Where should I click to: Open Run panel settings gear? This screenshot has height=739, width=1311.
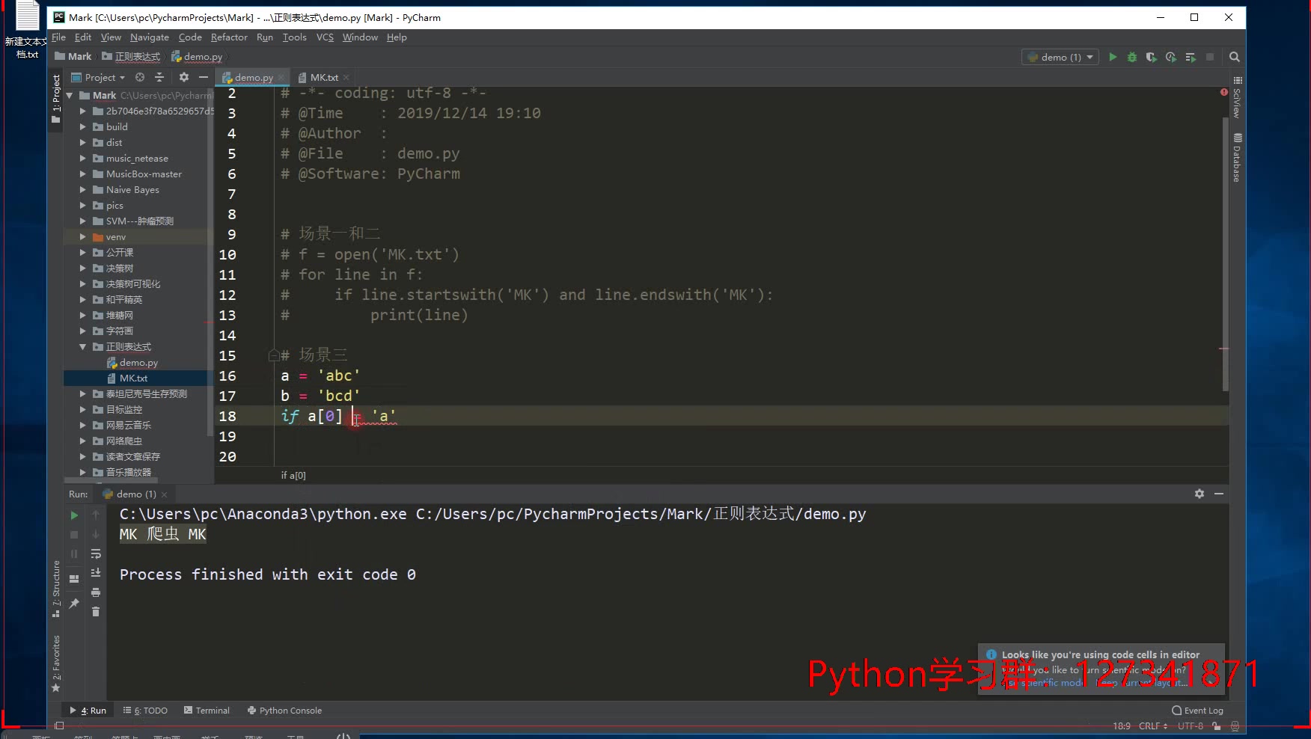(x=1200, y=494)
